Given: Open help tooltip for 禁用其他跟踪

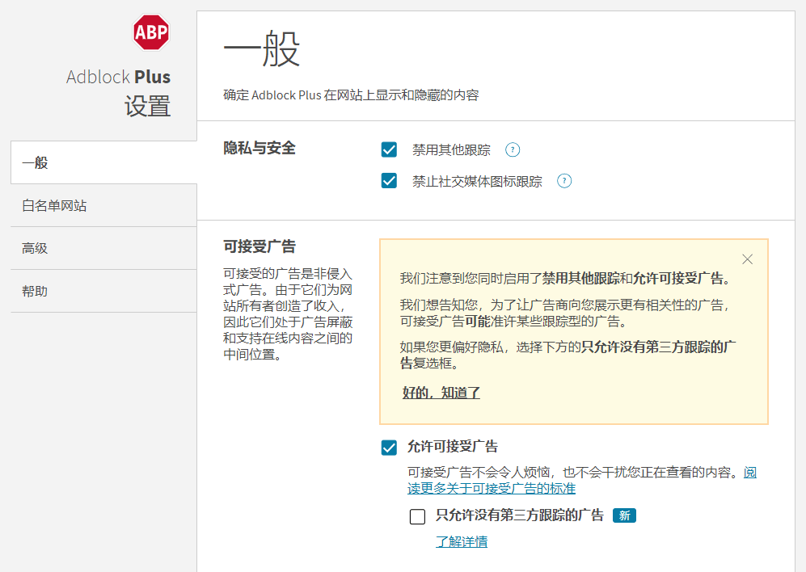Looking at the screenshot, I should tap(513, 149).
